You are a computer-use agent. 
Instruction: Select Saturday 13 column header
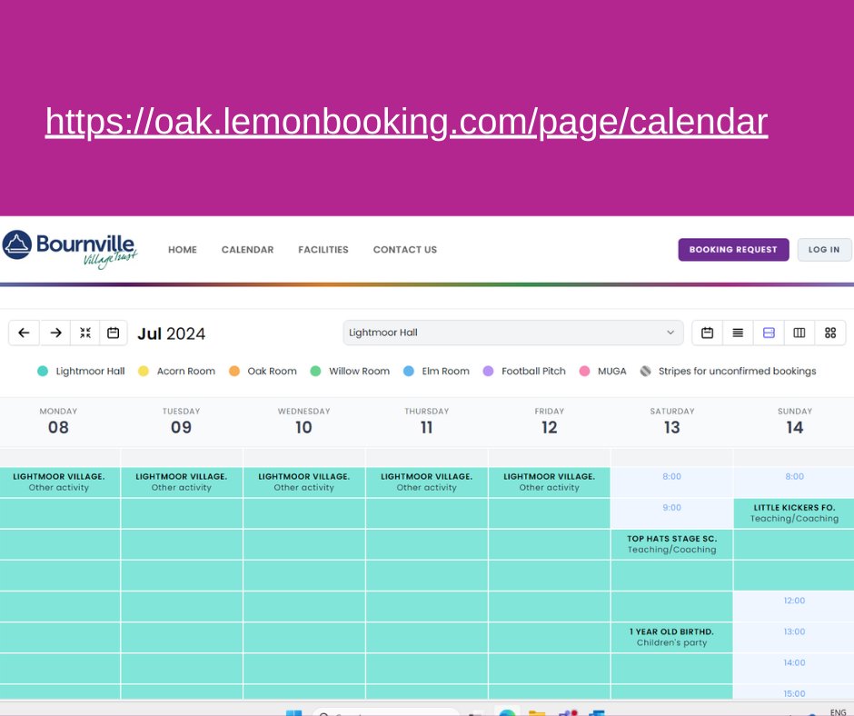click(x=672, y=422)
